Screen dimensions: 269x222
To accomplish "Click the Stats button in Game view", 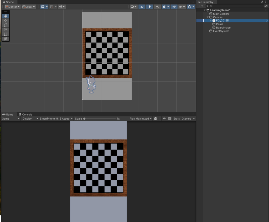I will 177,119.
